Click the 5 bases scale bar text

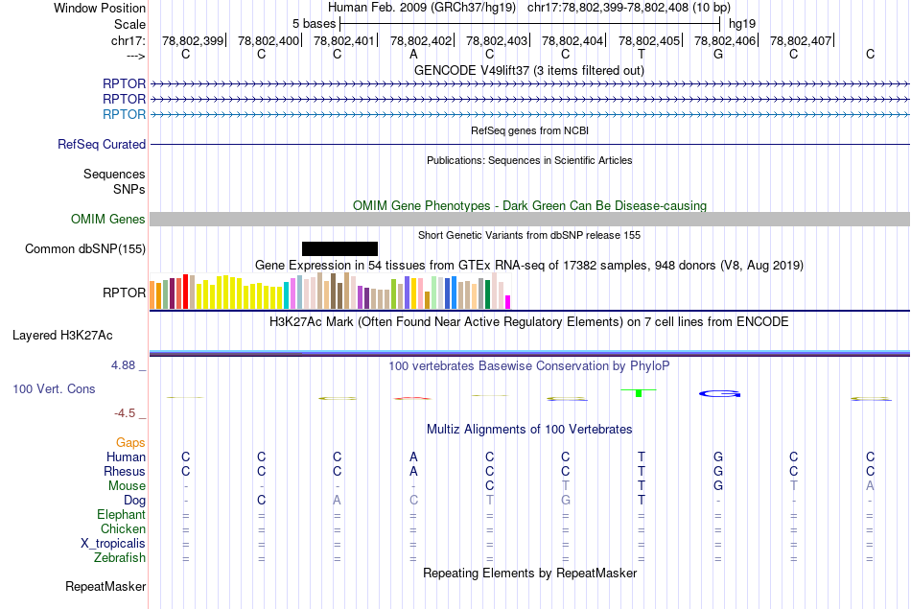(314, 24)
